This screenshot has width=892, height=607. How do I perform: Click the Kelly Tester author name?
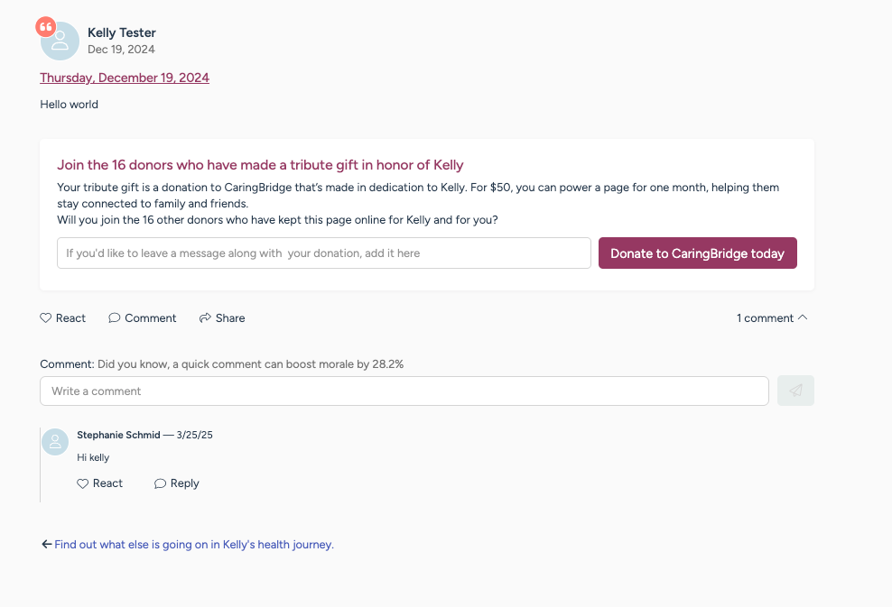[x=122, y=33]
